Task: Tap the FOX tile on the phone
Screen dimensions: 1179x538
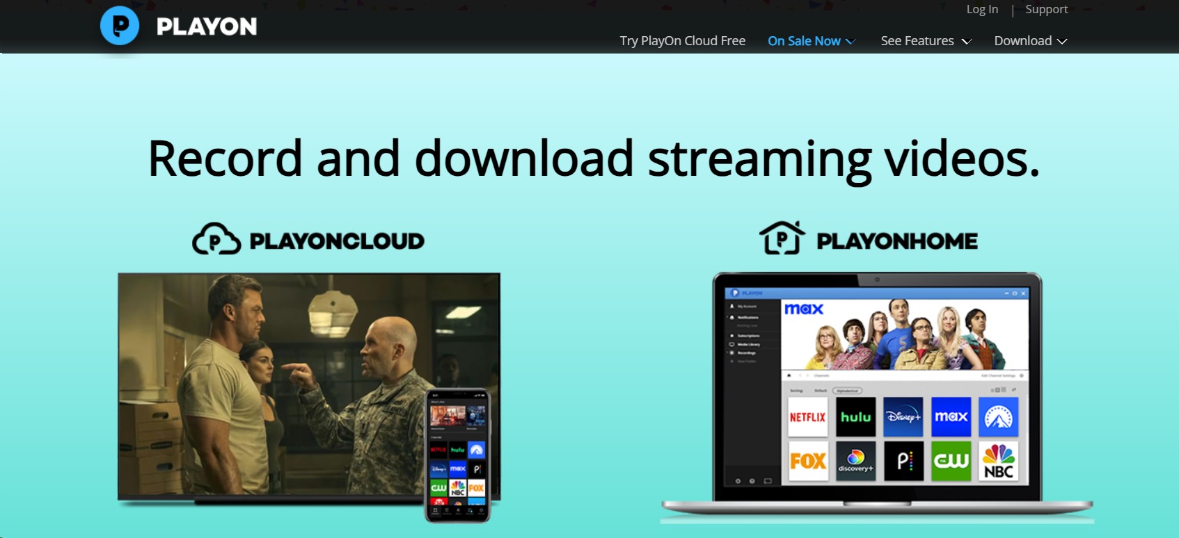Action: click(476, 488)
